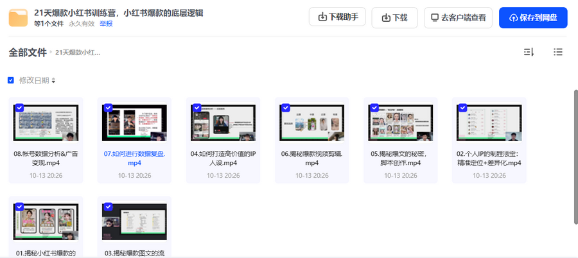
Task: Click the 永久有效 validity label
Action: pyautogui.click(x=82, y=24)
